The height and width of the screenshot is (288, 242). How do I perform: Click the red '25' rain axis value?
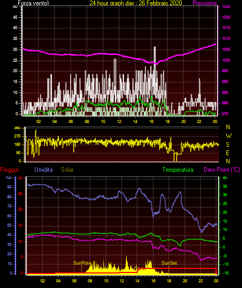(x=20, y=194)
